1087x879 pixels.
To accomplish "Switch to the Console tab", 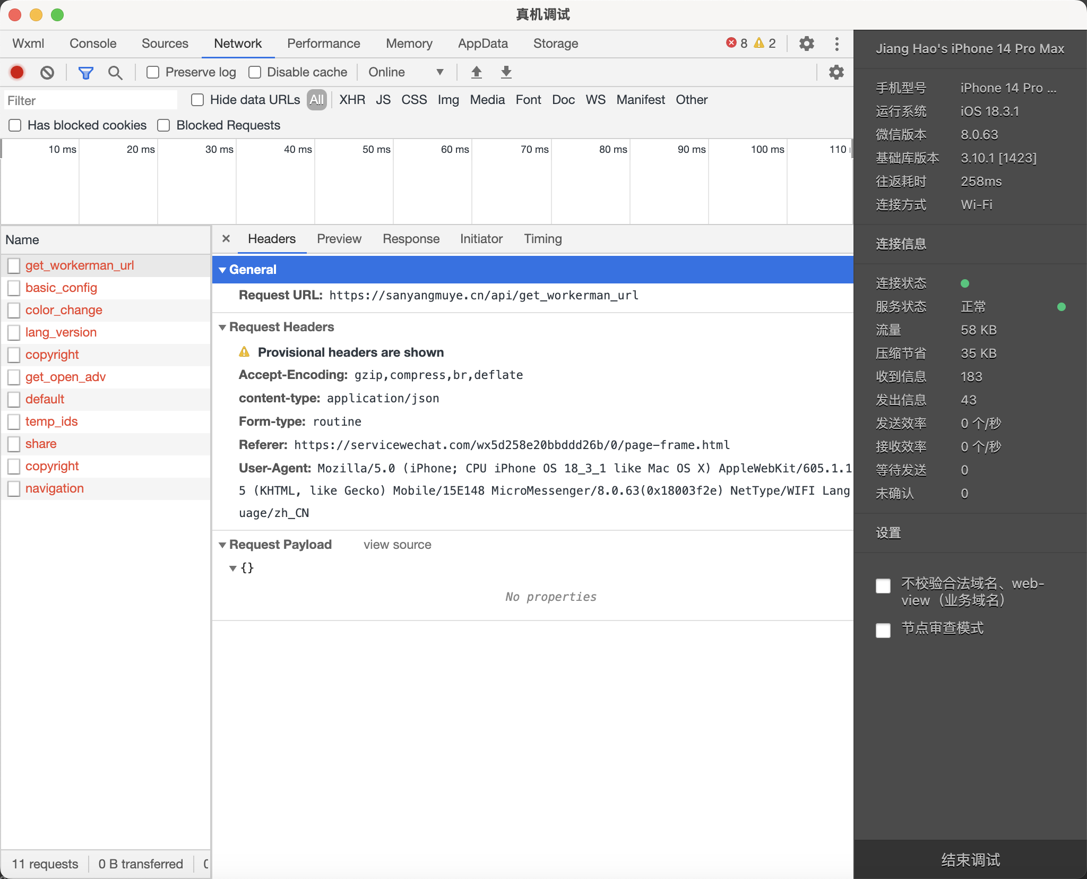I will 93,44.
